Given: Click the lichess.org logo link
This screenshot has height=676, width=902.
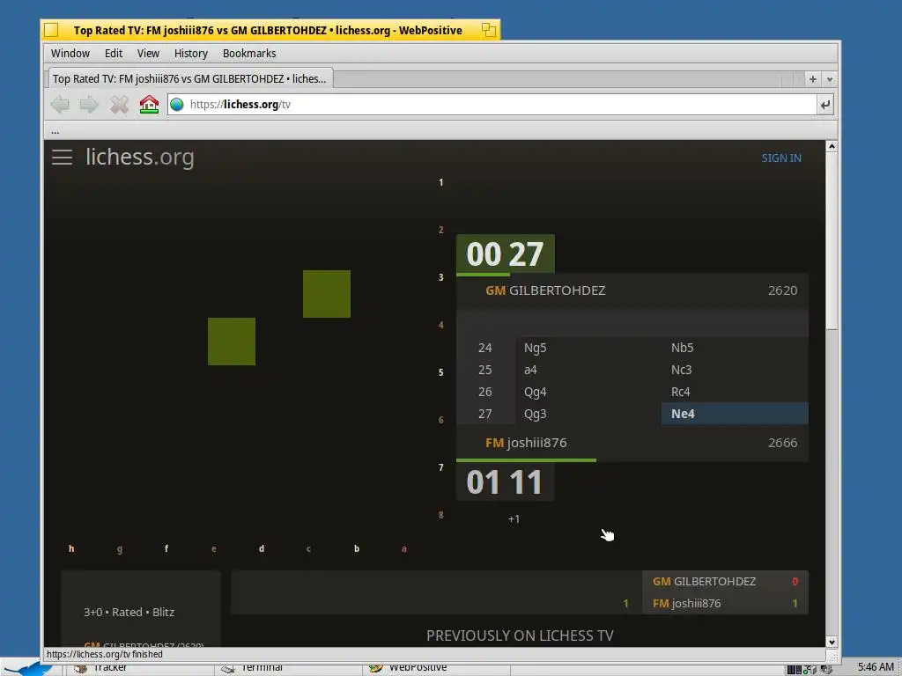Looking at the screenshot, I should coord(140,157).
